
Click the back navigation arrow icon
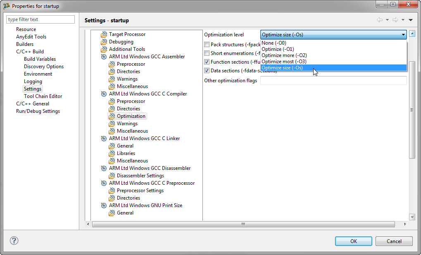(379, 20)
